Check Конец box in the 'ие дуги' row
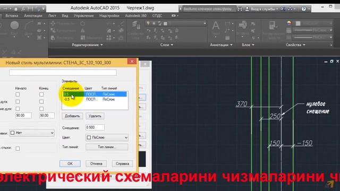Screen dimensions: 340x191 pos(41,109)
